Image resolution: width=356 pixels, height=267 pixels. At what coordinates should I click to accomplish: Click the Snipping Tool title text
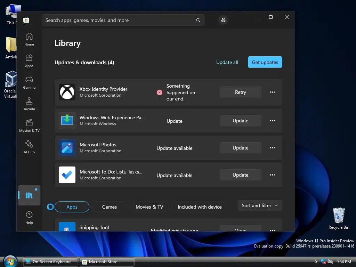pyautogui.click(x=94, y=227)
